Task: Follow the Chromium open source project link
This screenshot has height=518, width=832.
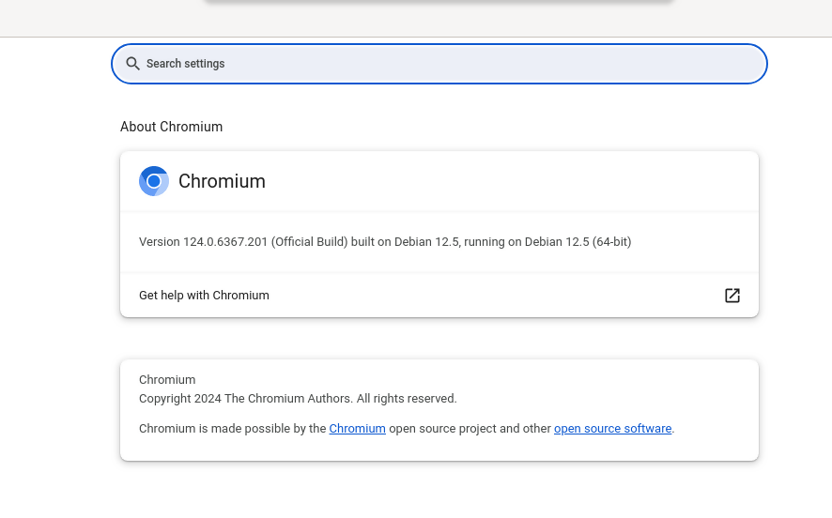Action: (357, 429)
